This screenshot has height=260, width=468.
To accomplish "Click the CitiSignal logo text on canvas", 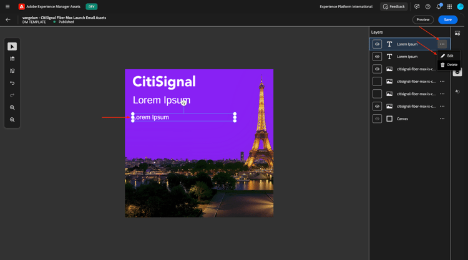I will pyautogui.click(x=164, y=82).
